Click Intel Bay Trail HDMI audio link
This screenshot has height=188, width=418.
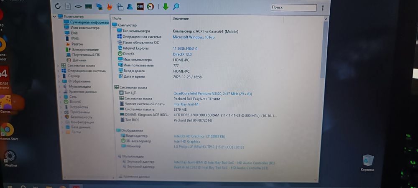point(224,163)
